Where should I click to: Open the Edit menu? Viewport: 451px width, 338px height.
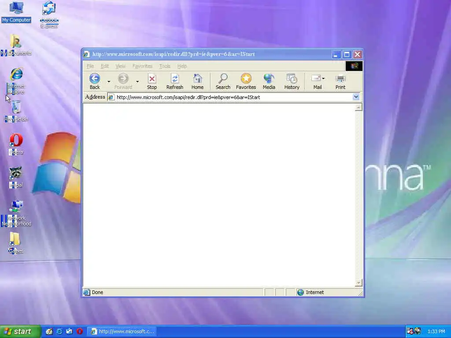click(105, 66)
